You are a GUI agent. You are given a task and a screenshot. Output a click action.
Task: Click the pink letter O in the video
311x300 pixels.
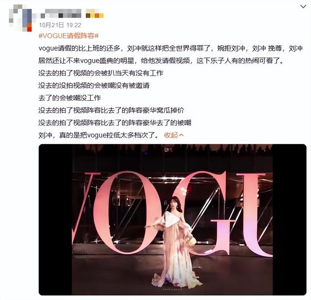123,212
